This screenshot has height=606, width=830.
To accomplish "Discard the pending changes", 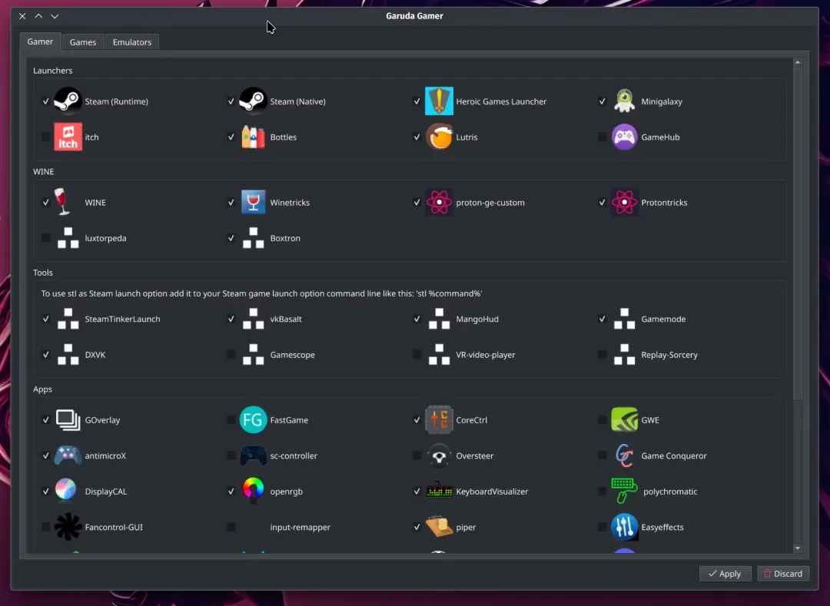I will point(783,573).
